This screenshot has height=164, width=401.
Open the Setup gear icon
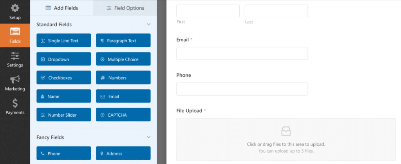tap(15, 8)
